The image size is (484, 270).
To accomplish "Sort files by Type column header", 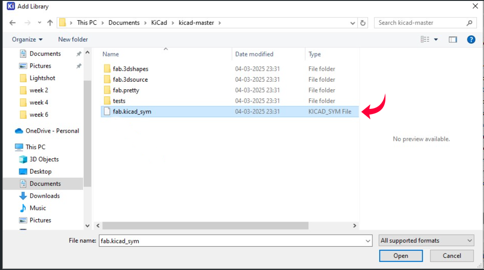I will pyautogui.click(x=314, y=54).
